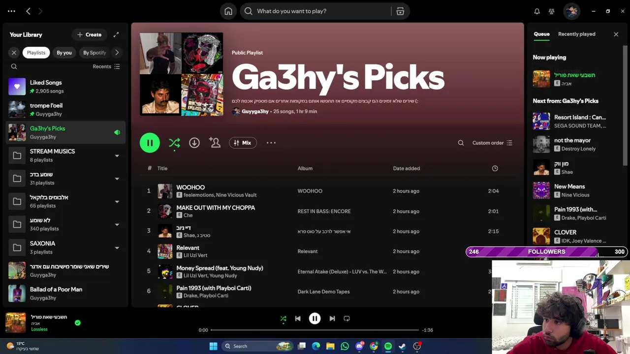Play WOOHOO track in the list
Viewport: 630px width, 354px height.
click(327, 191)
